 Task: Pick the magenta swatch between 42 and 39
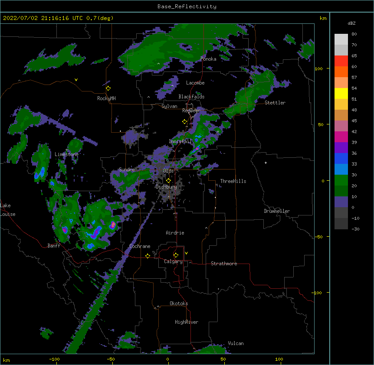(x=341, y=137)
